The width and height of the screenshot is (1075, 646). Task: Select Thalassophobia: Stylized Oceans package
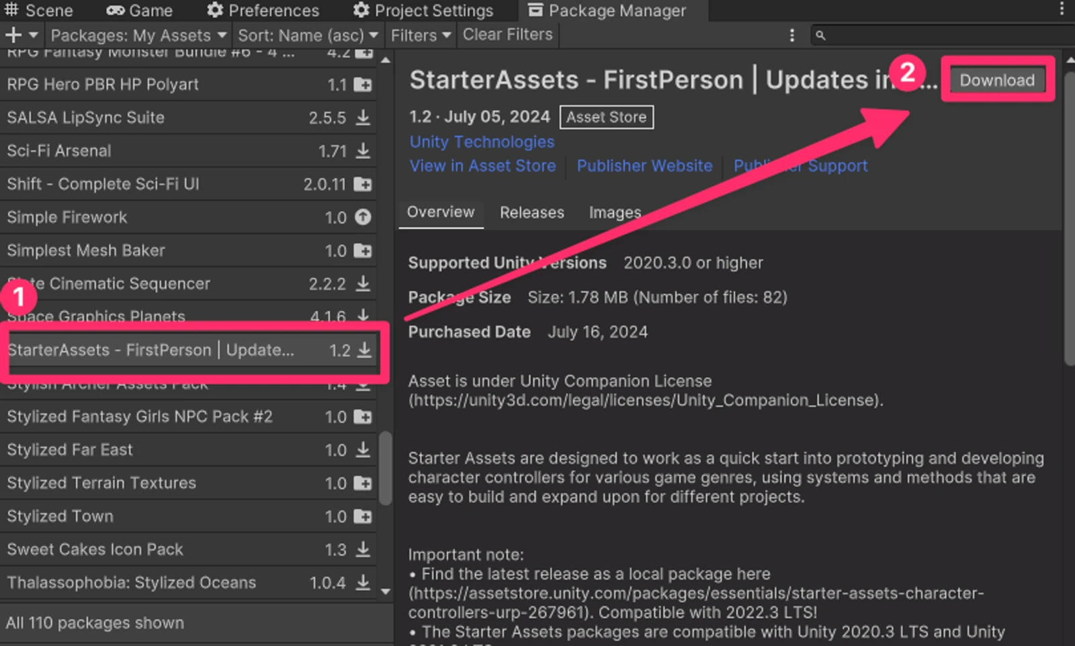pos(188,582)
